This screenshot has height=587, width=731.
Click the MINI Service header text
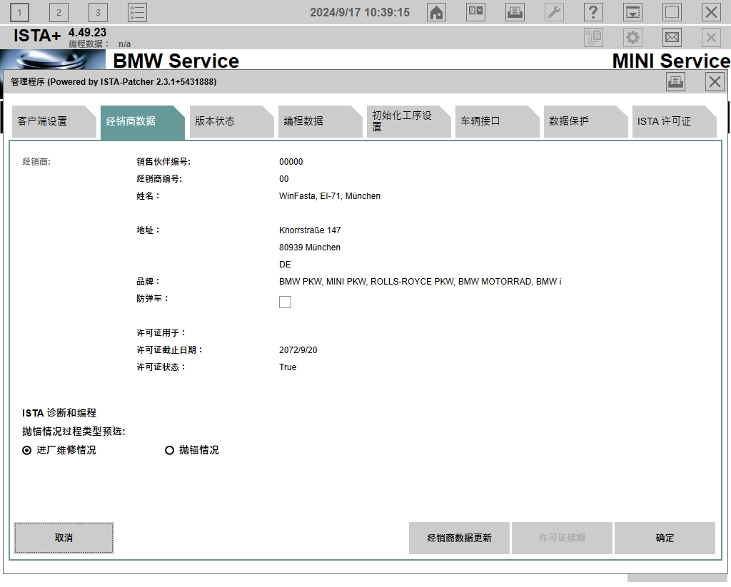(671, 61)
